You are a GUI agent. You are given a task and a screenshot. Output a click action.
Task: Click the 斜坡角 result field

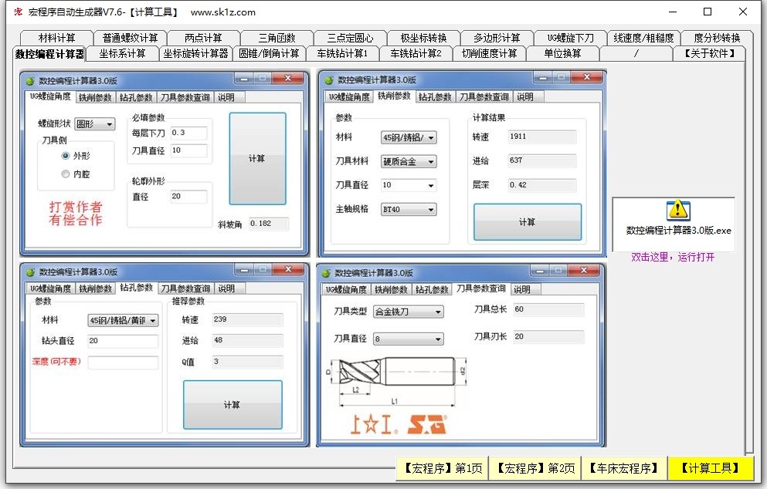269,224
